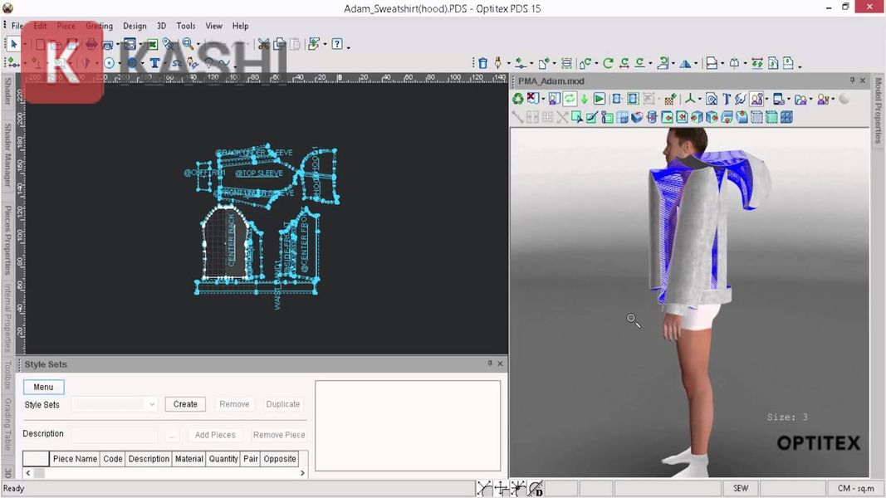The height and width of the screenshot is (498, 886).
Task: Click the green Simulate play button
Action: [x=600, y=99]
